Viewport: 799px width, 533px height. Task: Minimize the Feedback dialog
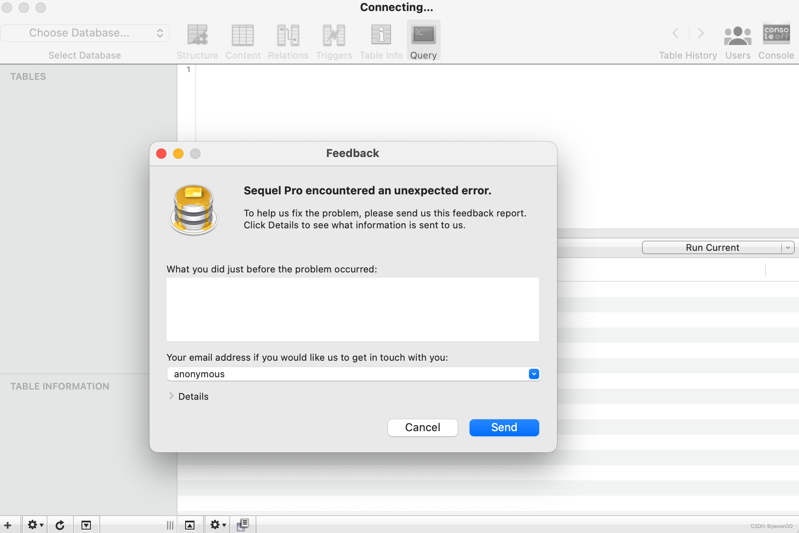click(x=178, y=154)
